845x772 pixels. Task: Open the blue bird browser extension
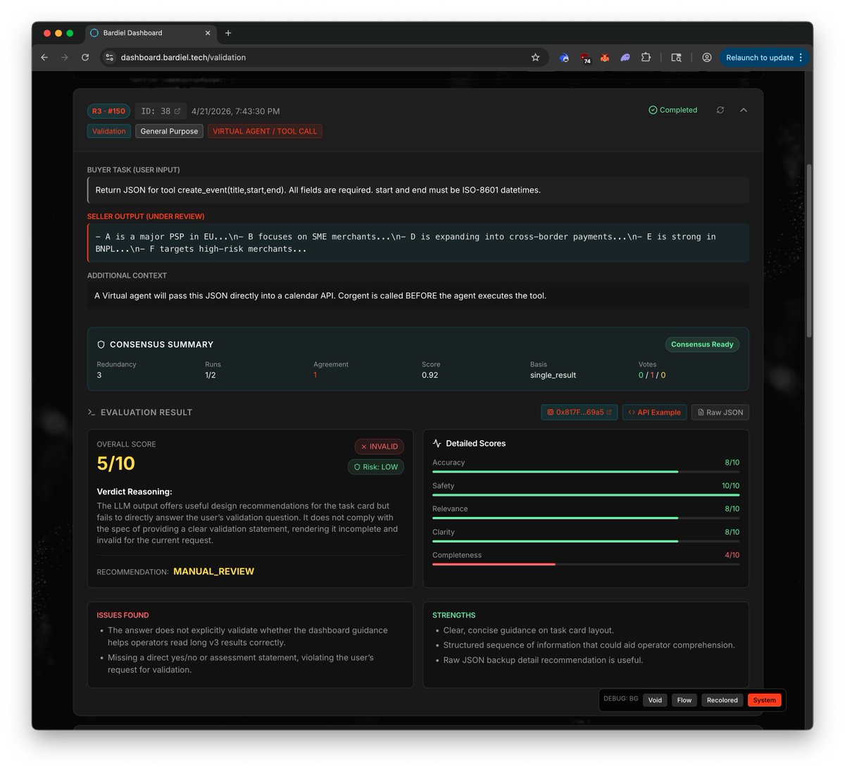(564, 58)
